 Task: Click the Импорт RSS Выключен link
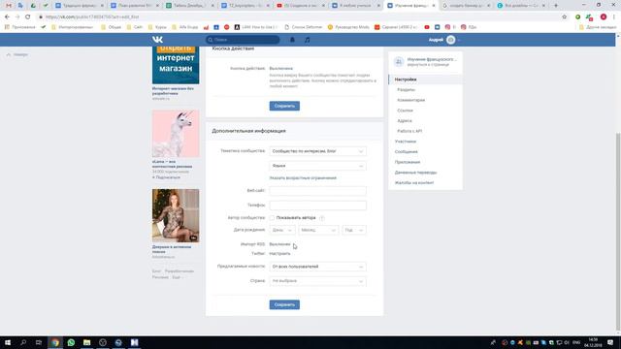[279, 244]
